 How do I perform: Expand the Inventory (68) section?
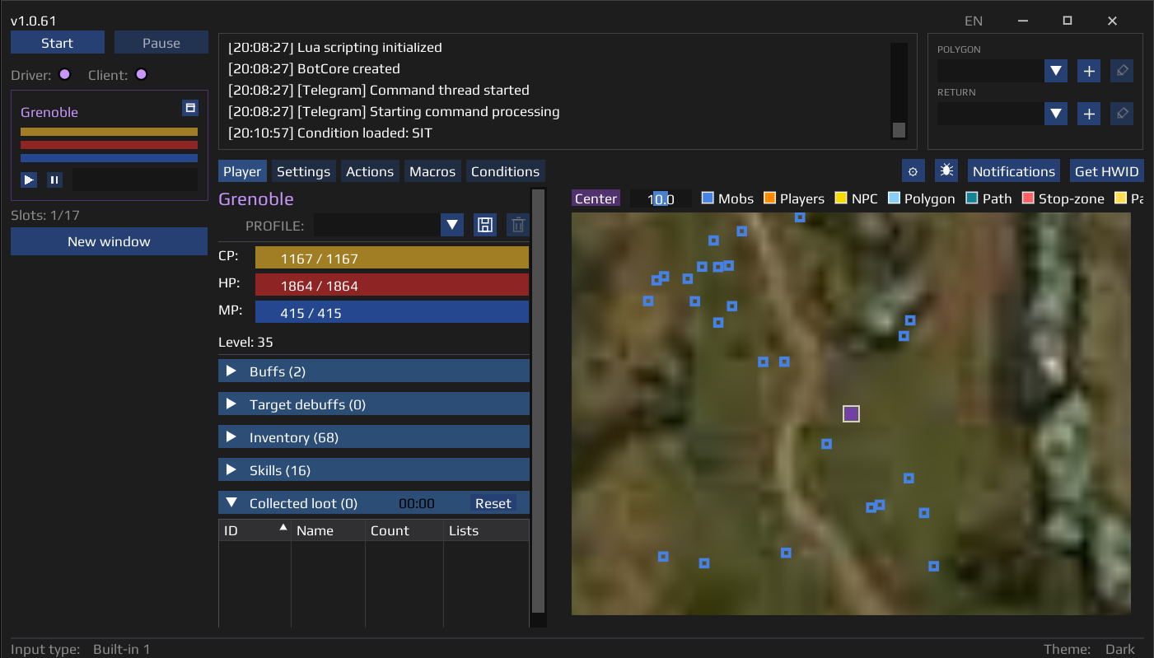click(374, 437)
